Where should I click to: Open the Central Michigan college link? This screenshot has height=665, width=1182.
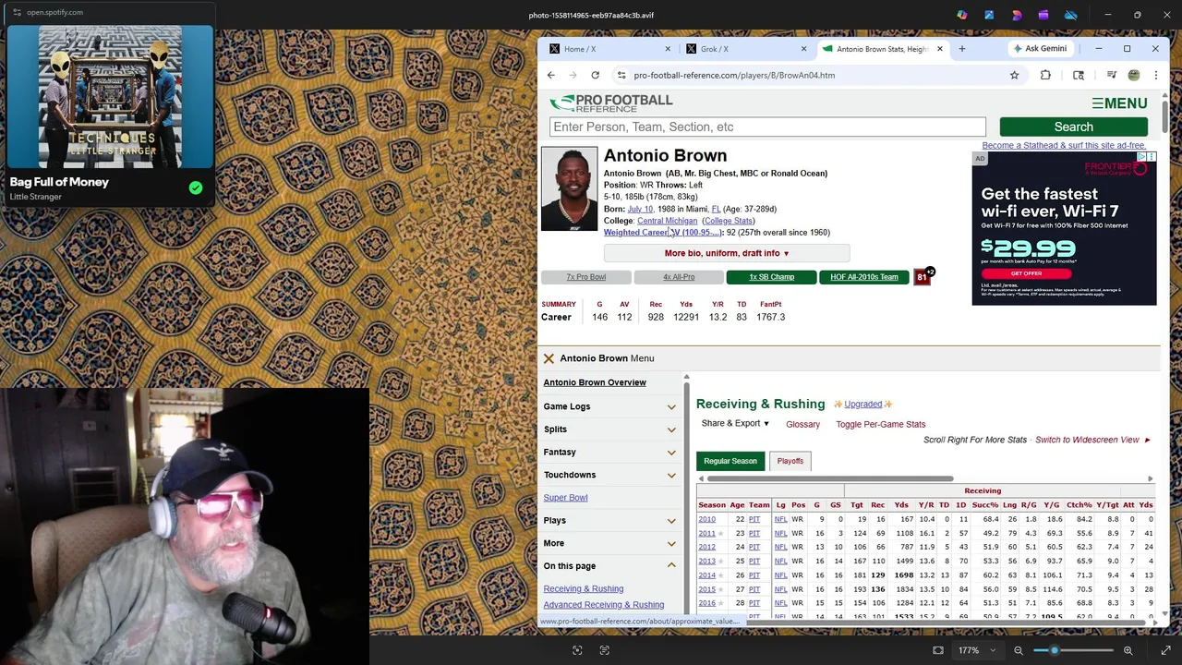(667, 221)
